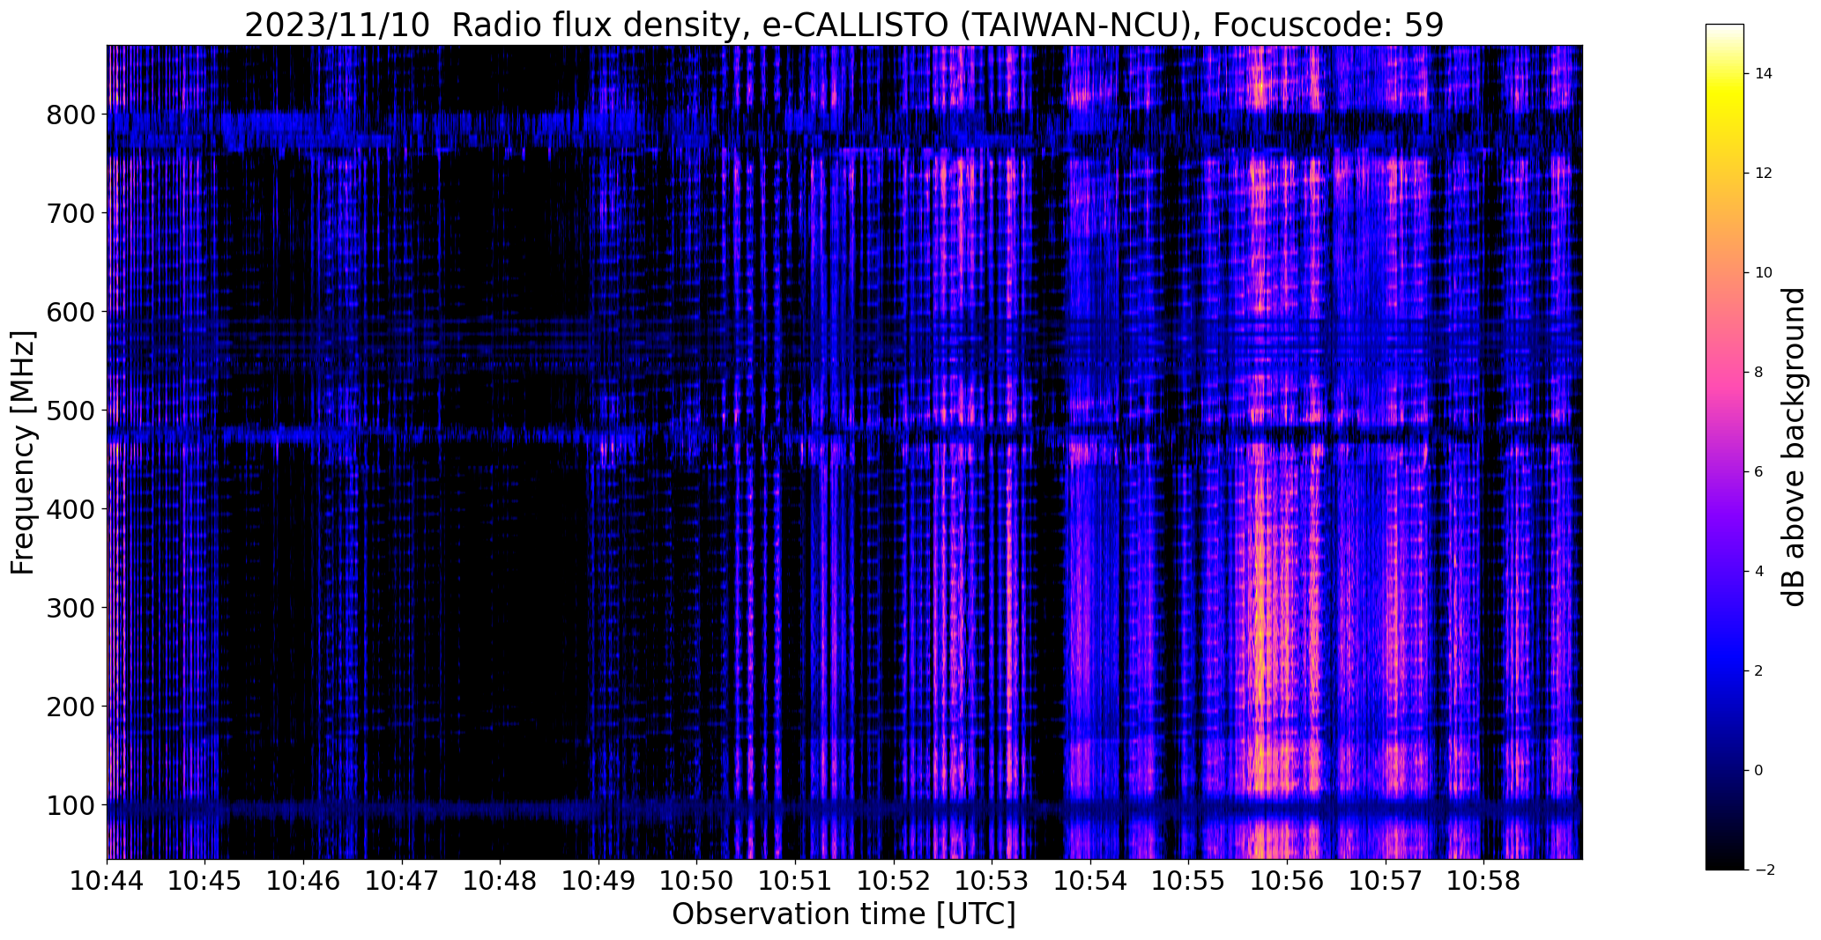Click the 10:58 time tick label

pyautogui.click(x=1483, y=880)
